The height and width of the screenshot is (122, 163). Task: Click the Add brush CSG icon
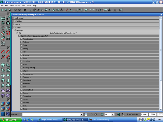pos(3,104)
